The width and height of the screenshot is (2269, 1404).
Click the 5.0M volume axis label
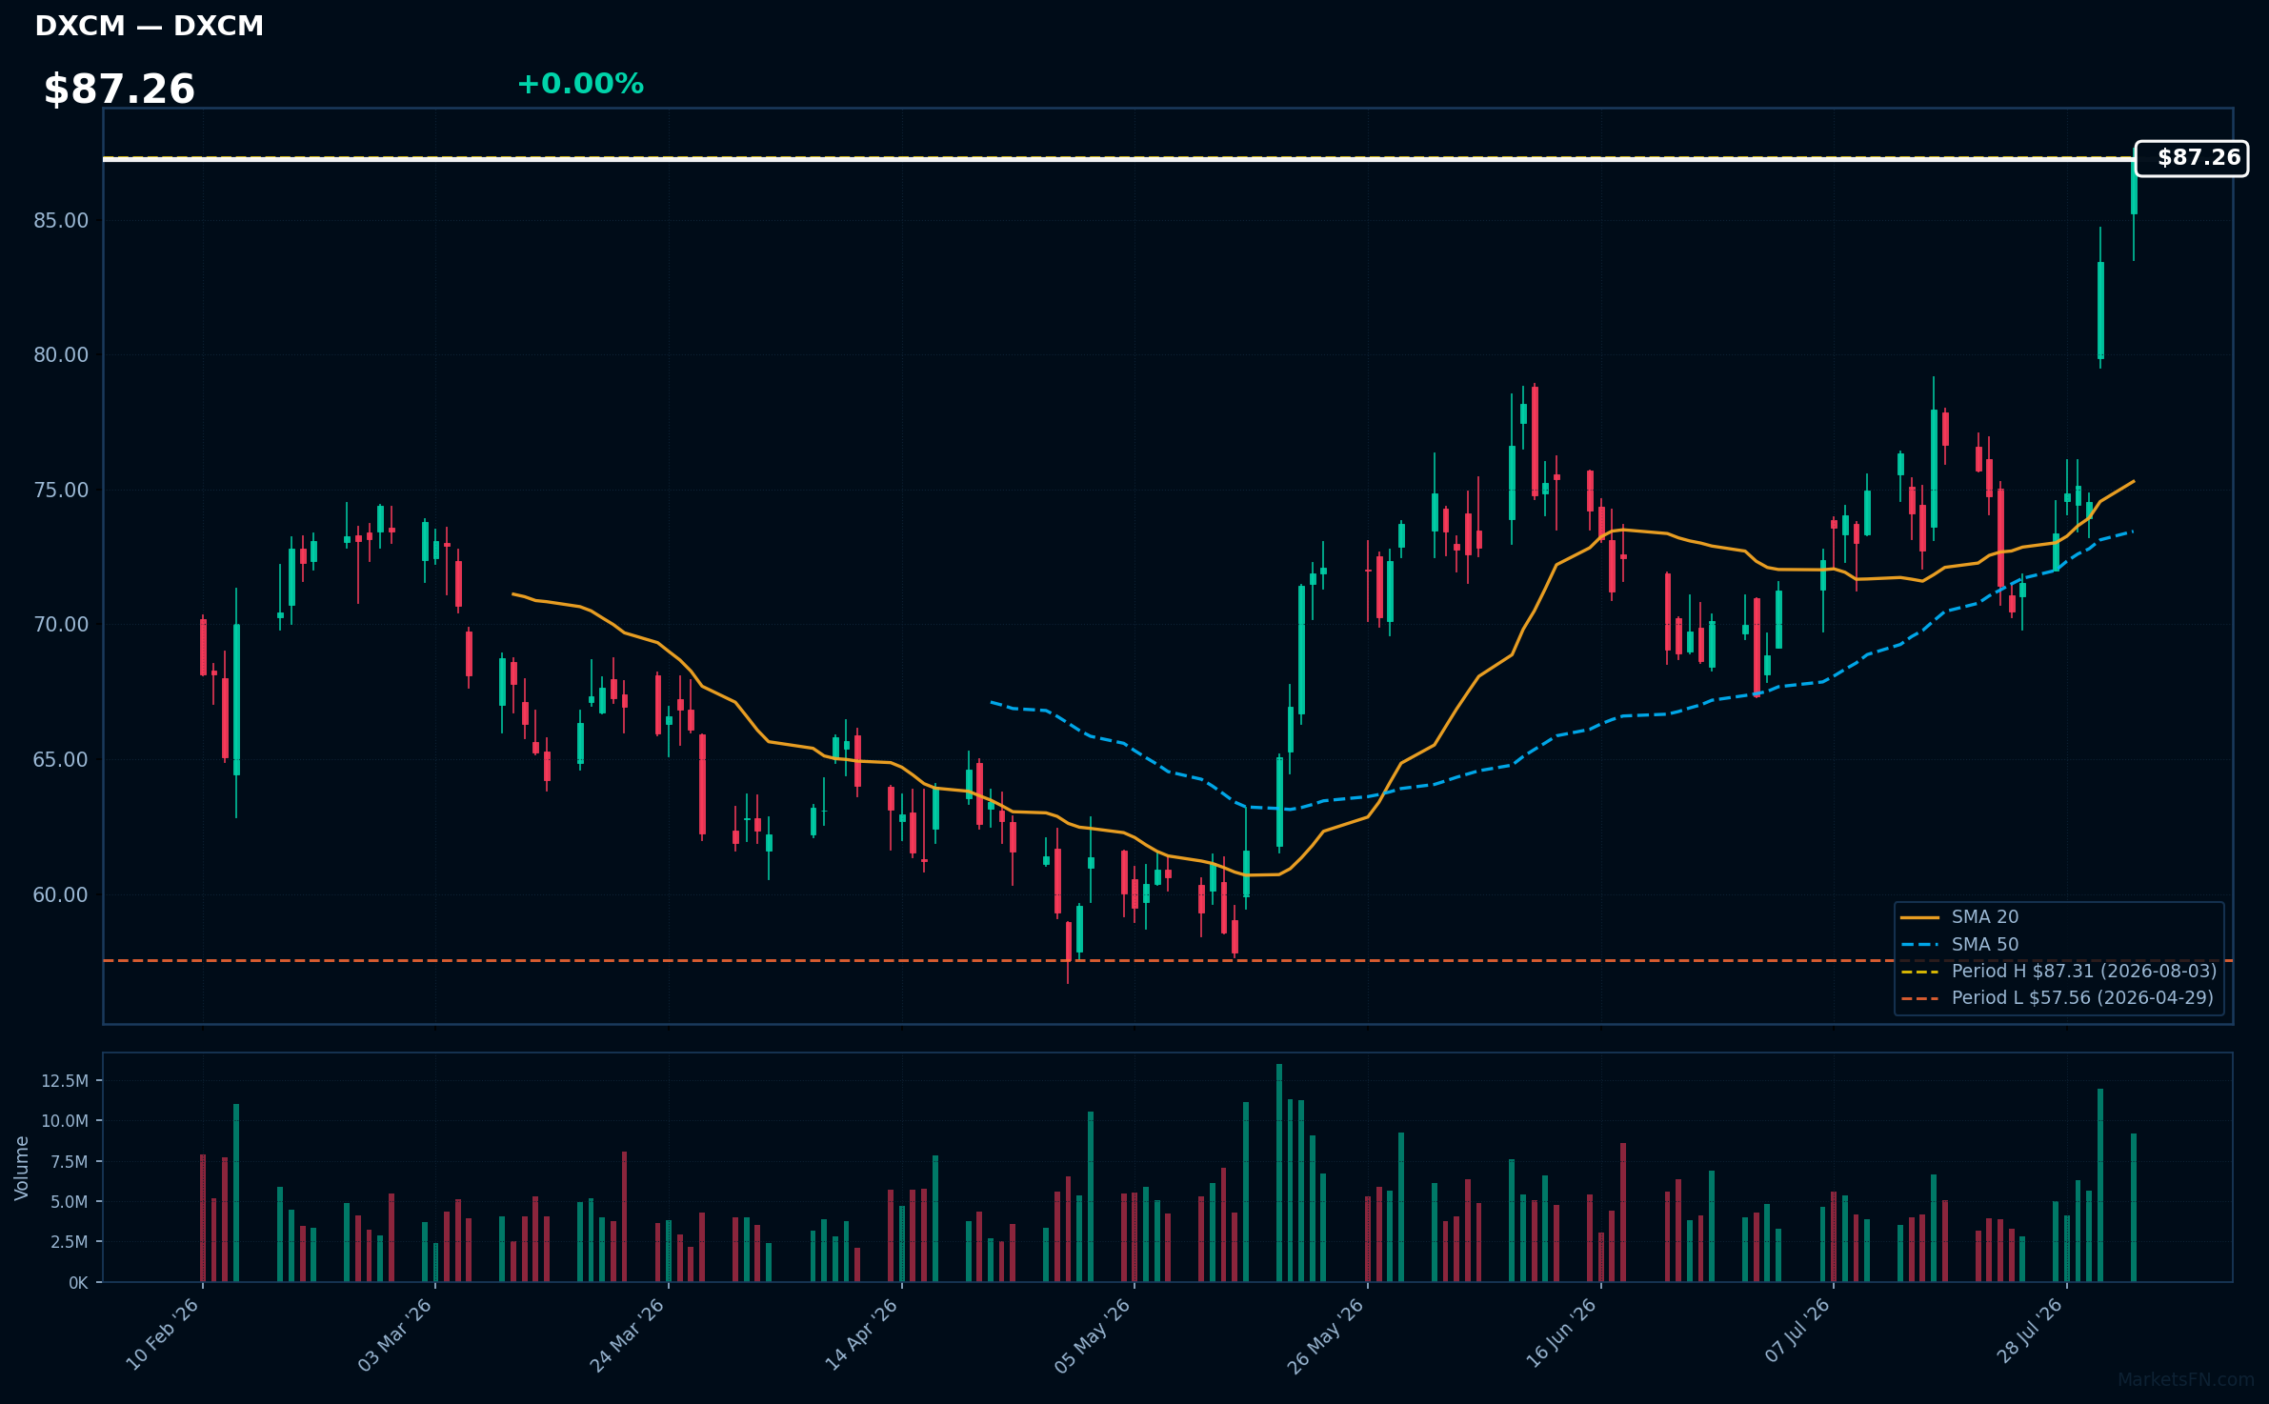coord(70,1202)
